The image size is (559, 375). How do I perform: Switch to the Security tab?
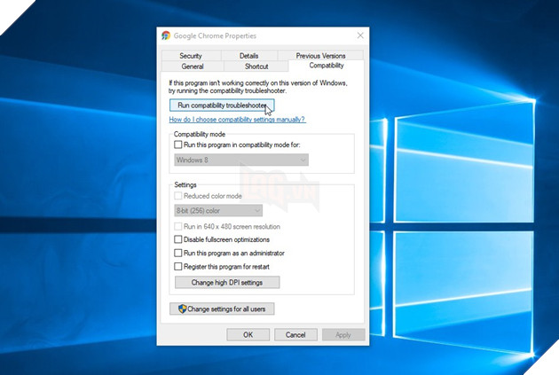pos(191,56)
